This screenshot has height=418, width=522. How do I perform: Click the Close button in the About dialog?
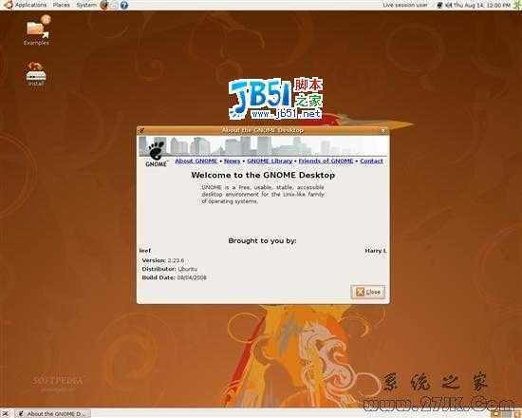point(368,292)
